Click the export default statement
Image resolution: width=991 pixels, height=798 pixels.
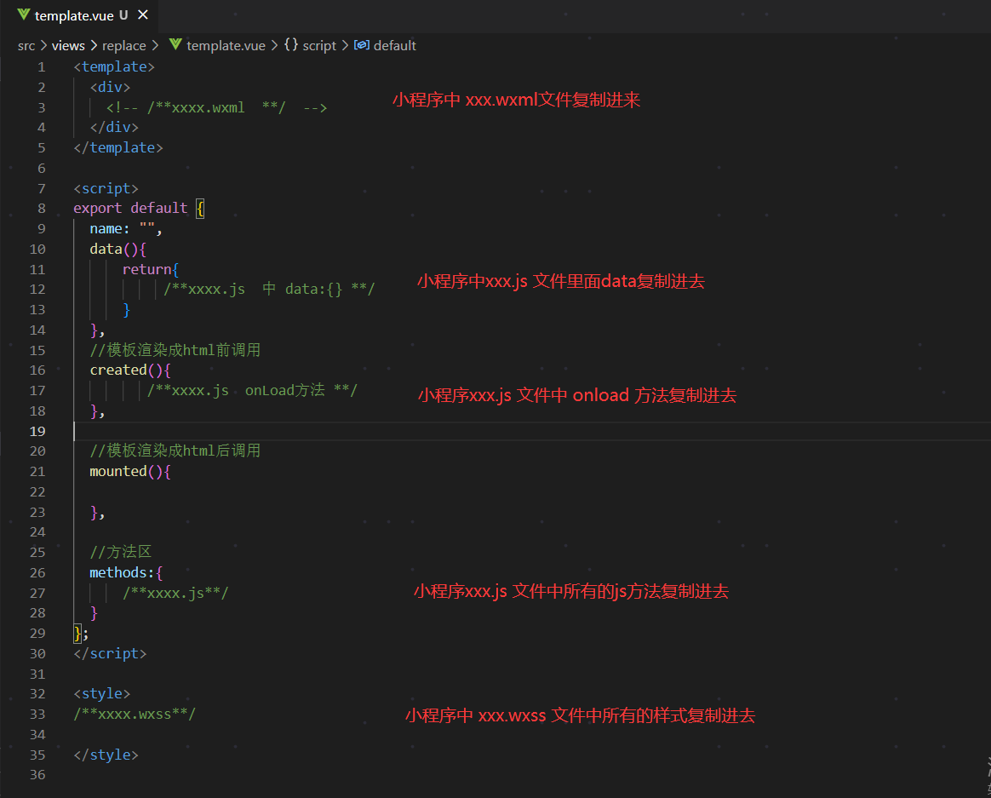[129, 209]
